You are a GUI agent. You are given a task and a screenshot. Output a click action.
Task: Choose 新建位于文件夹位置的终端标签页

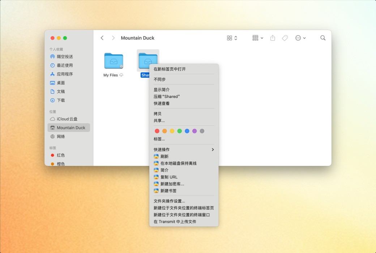(184, 208)
